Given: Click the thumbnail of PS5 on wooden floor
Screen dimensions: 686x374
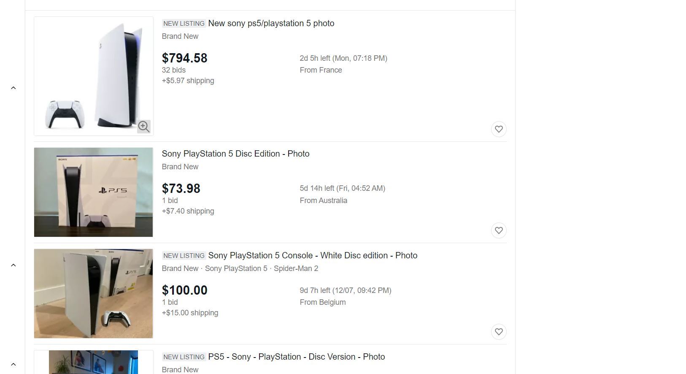Looking at the screenshot, I should pos(94,293).
